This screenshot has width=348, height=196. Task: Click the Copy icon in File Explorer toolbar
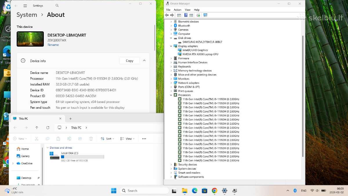point(48,139)
